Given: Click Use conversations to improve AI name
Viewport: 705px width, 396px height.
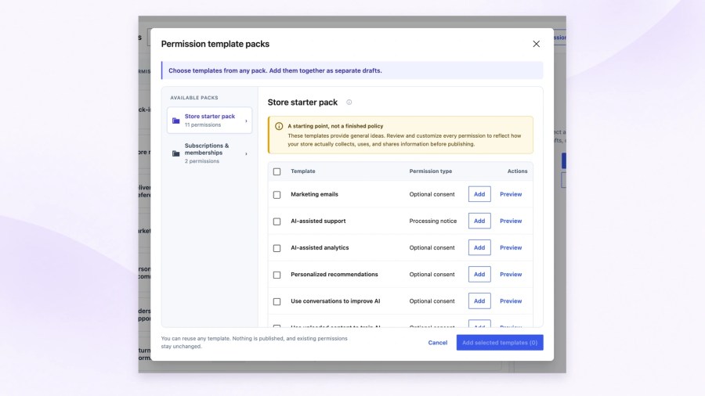Looking at the screenshot, I should pos(335,301).
